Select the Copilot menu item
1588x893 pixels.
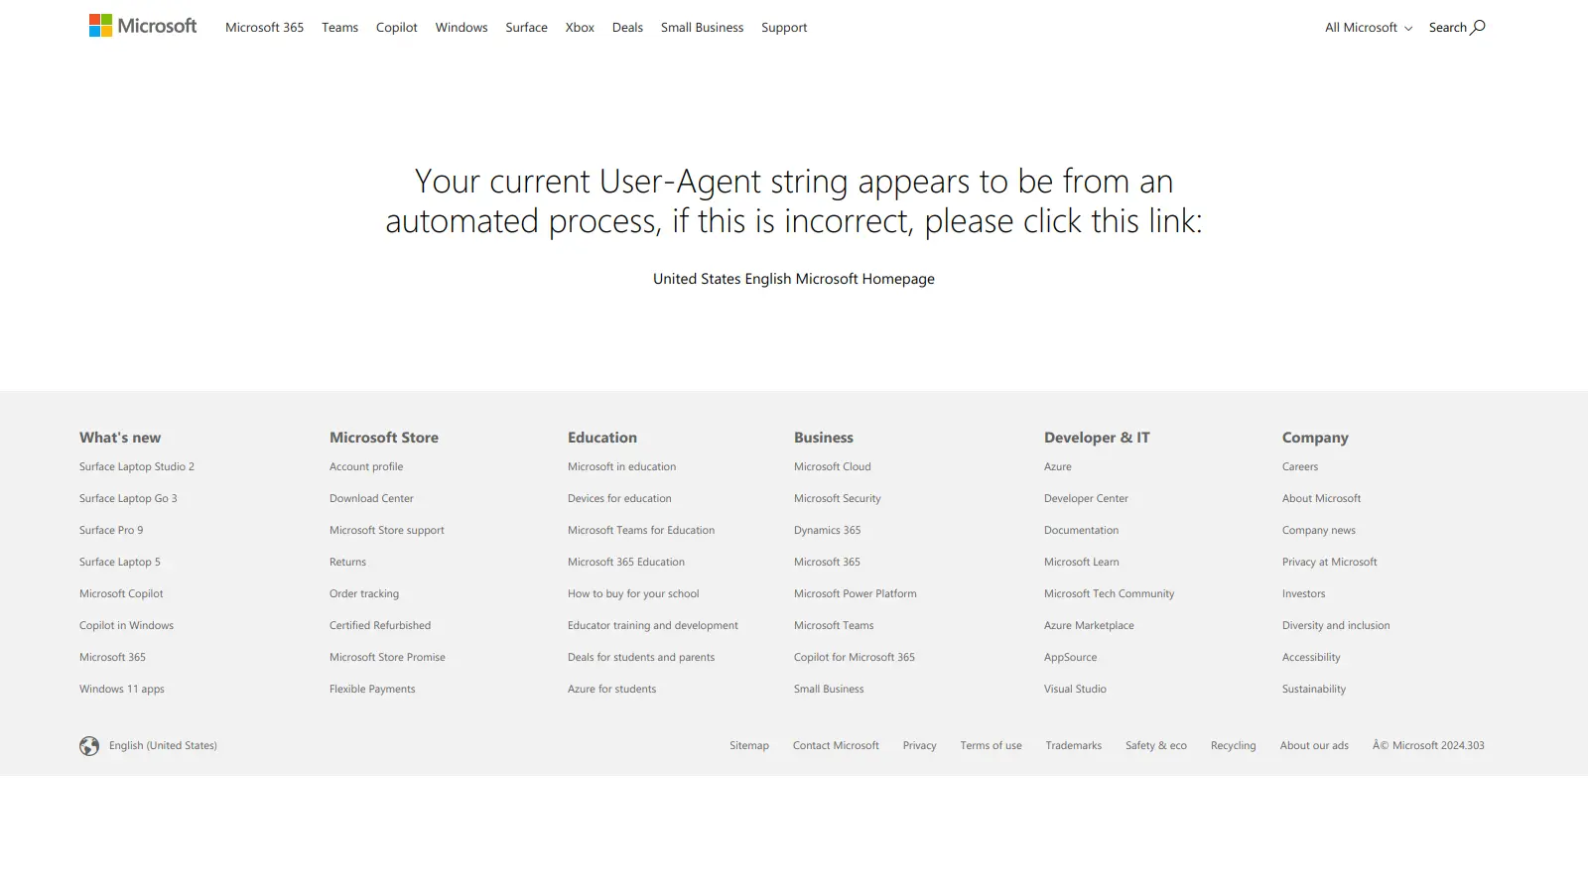(x=396, y=28)
